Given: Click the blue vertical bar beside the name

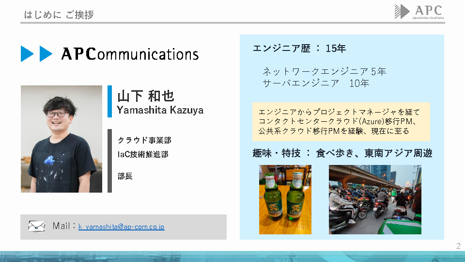Looking at the screenshot, I should pos(109,101).
